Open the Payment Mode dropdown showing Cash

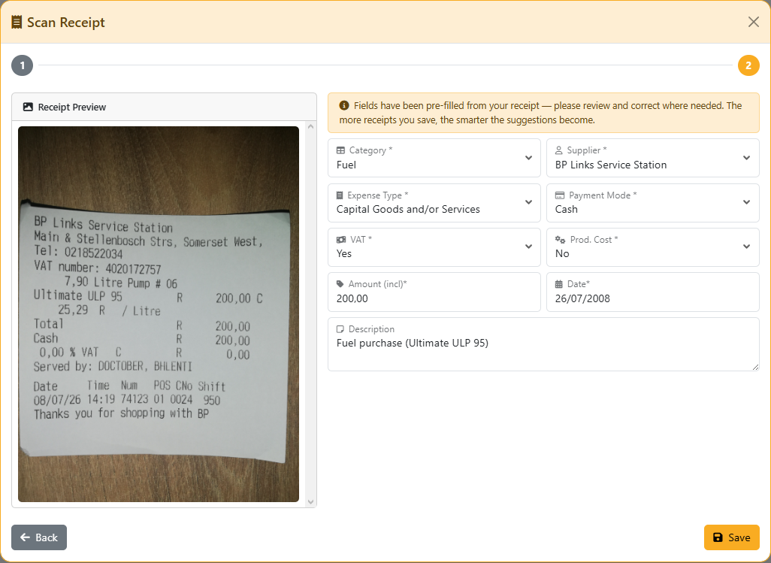(652, 203)
